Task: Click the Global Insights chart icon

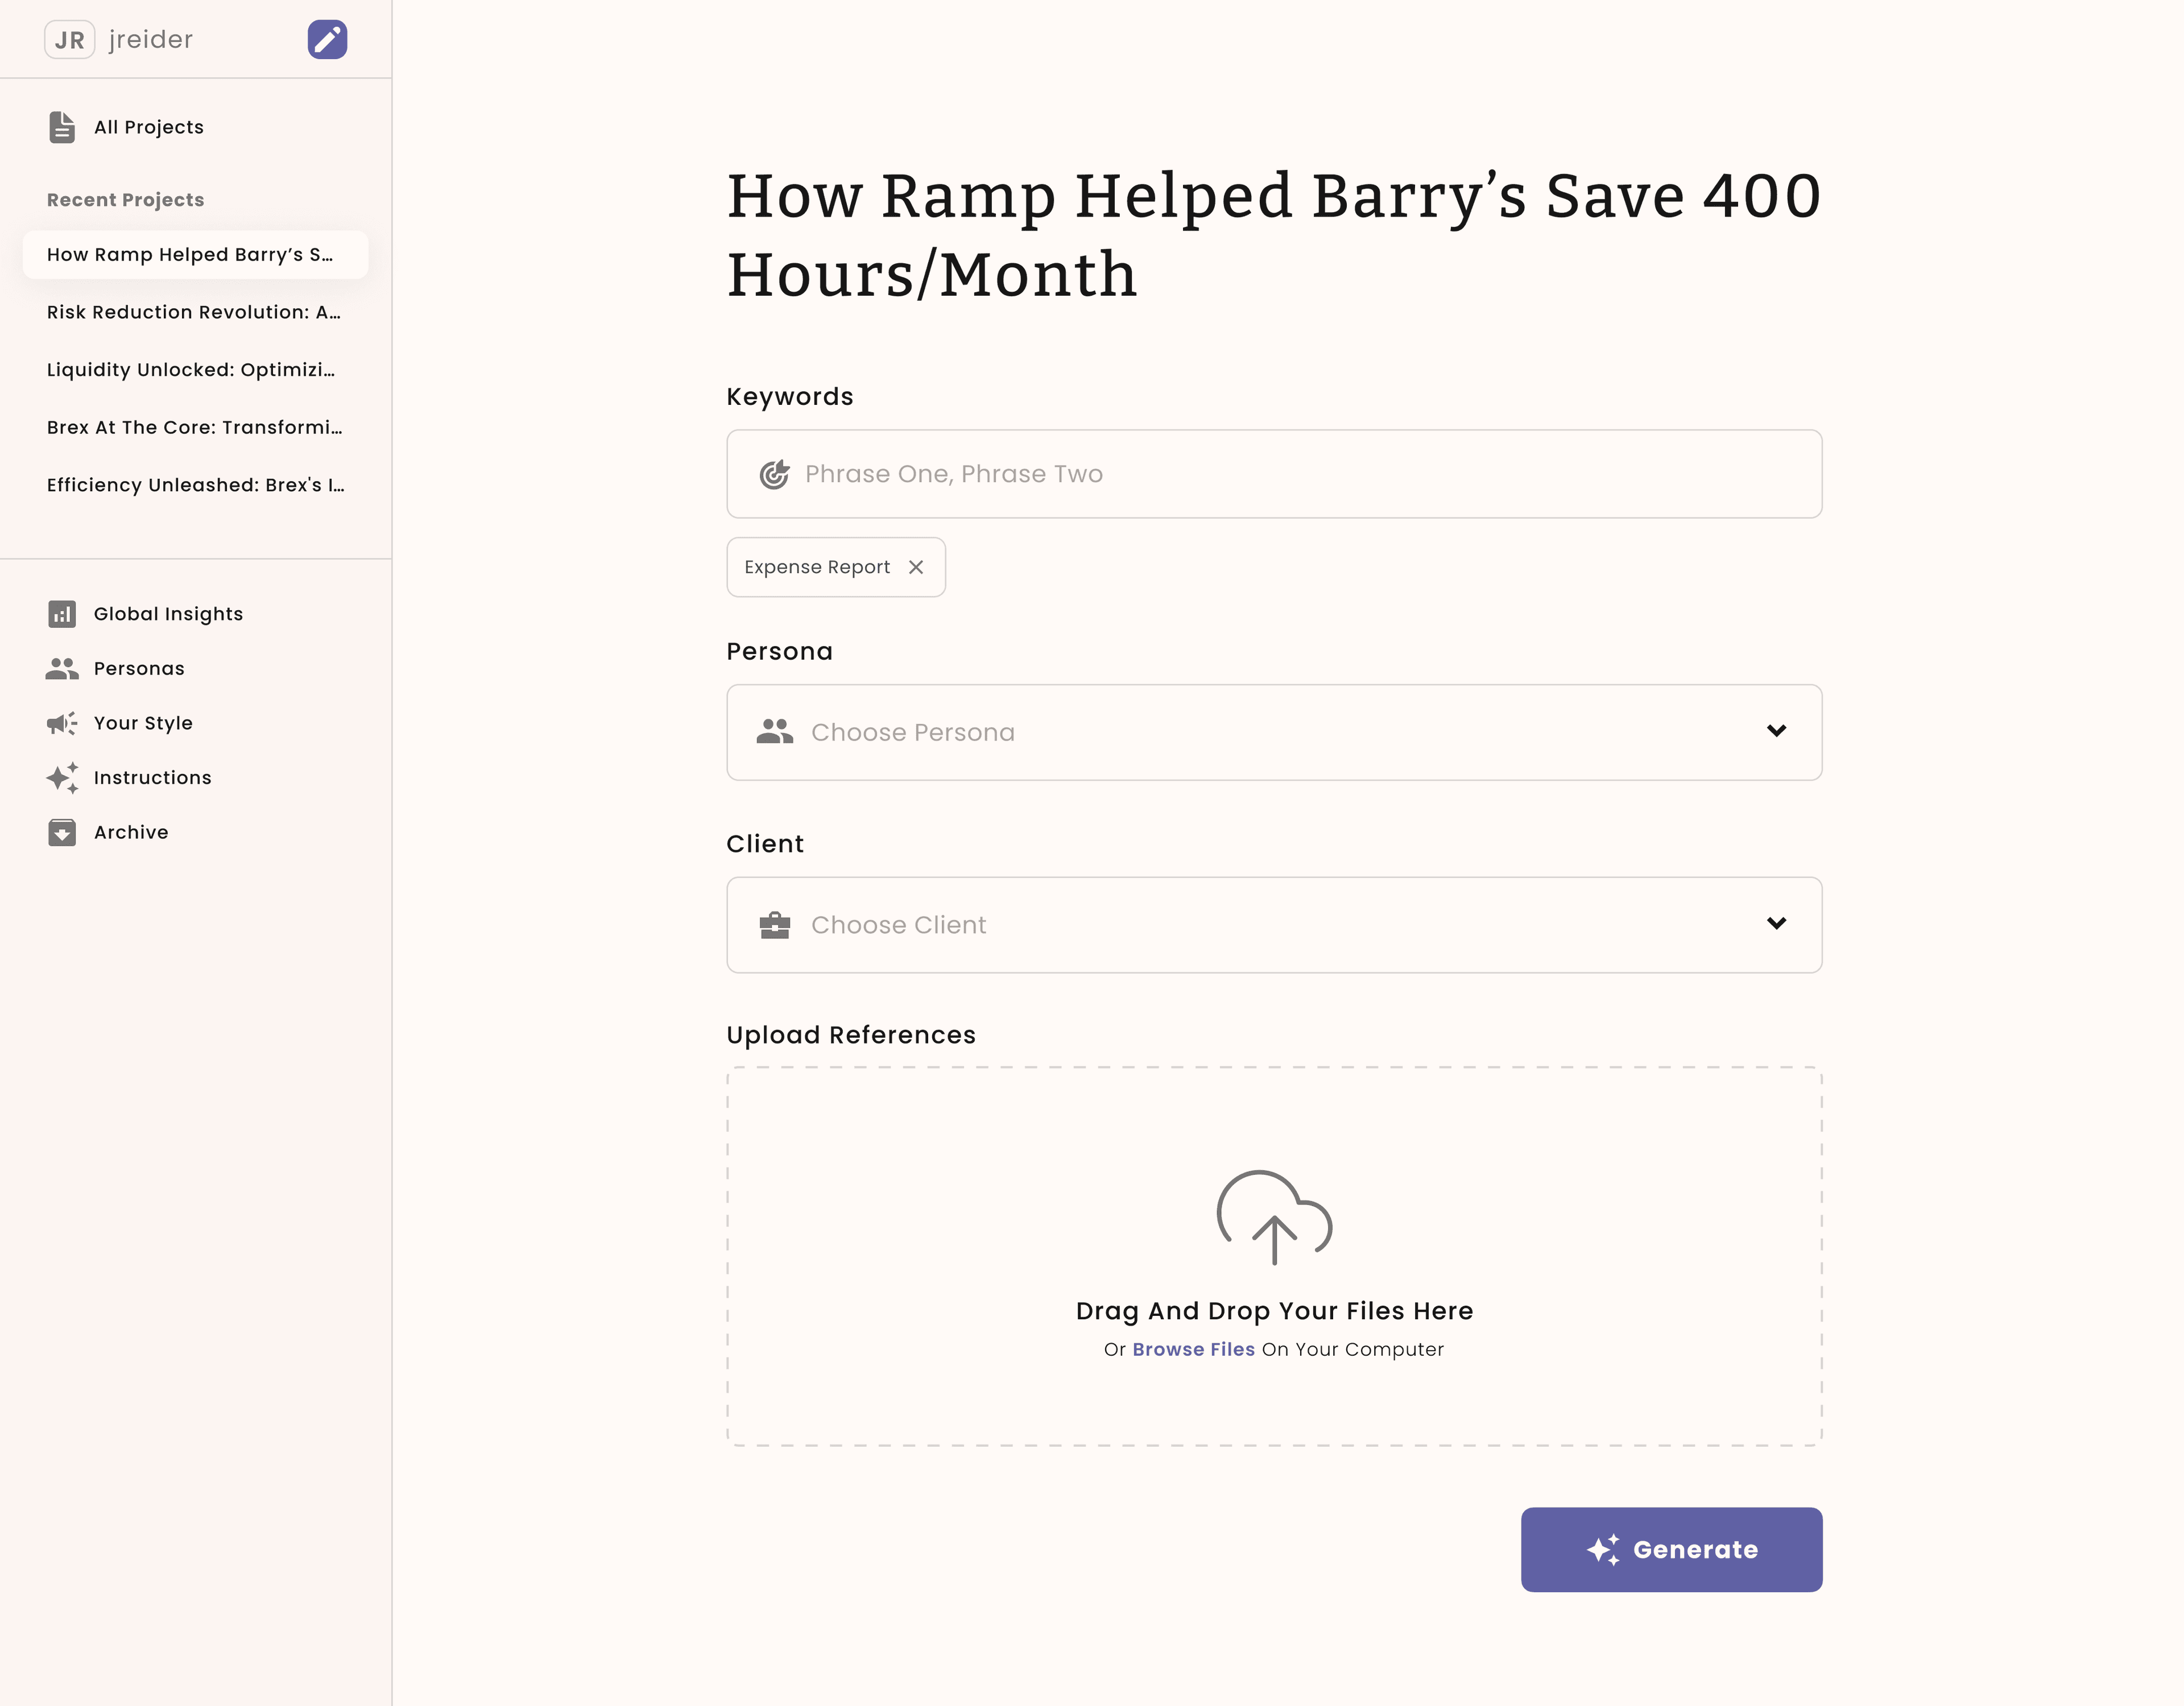Action: [x=62, y=614]
